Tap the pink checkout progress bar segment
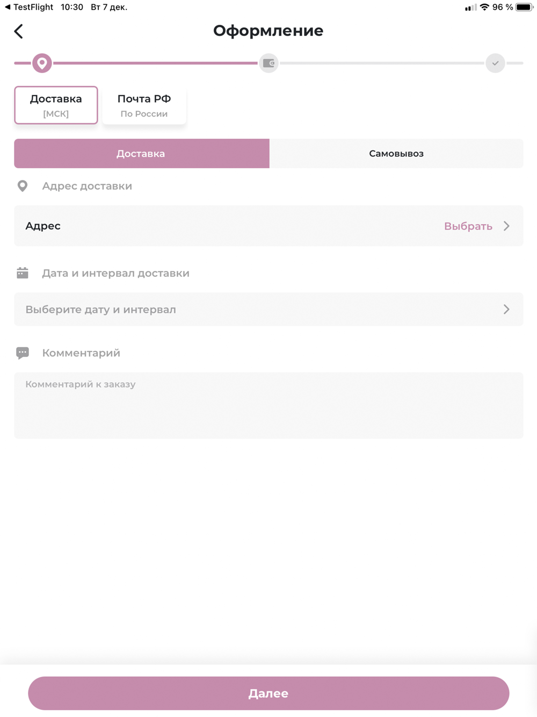The height and width of the screenshot is (717, 537). pos(156,63)
